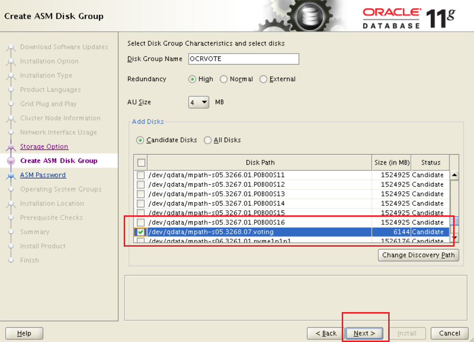
Task: Click the Operating System Groups step
Action: tap(61, 189)
